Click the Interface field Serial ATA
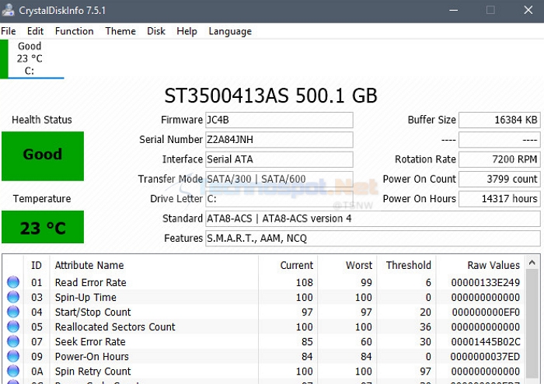The height and width of the screenshot is (384, 544). click(279, 159)
